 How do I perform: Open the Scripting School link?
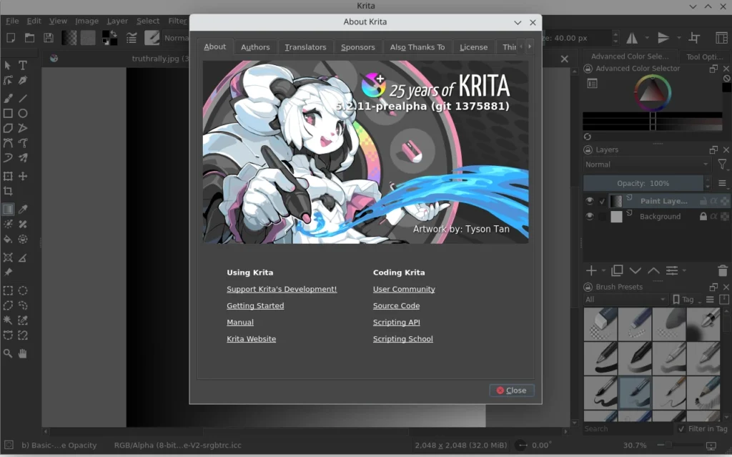403,339
